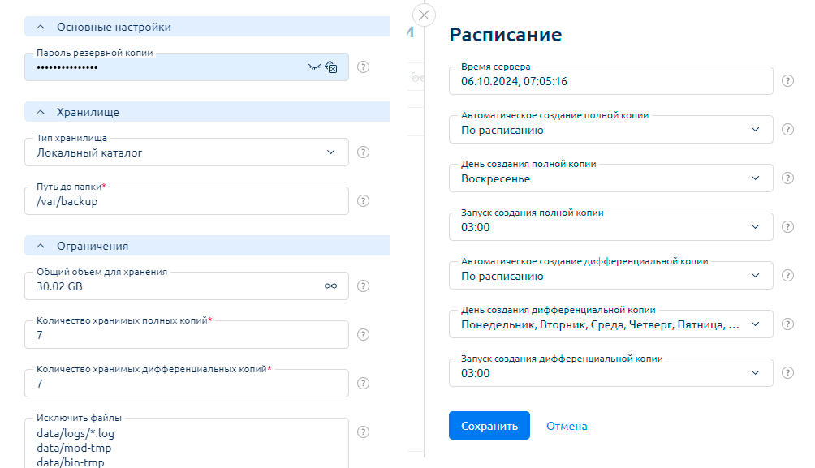The image size is (815, 468).
Task: Click help icon beside server time
Action: pyautogui.click(x=787, y=81)
